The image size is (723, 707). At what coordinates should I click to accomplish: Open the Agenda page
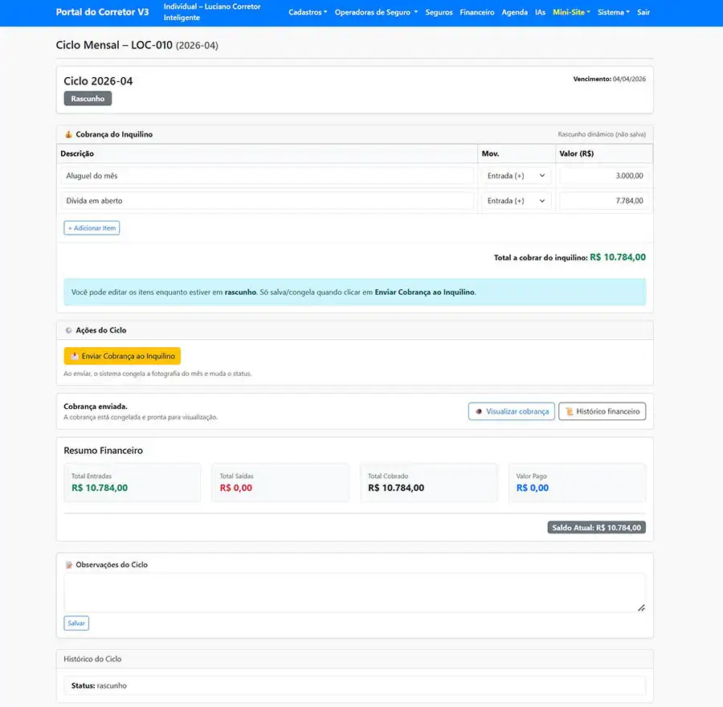coord(515,13)
